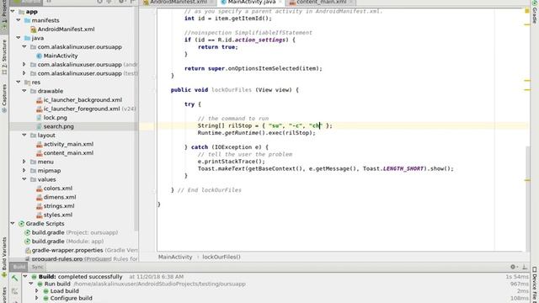Open dimens.xml file
539x303 pixels.
tap(60, 197)
